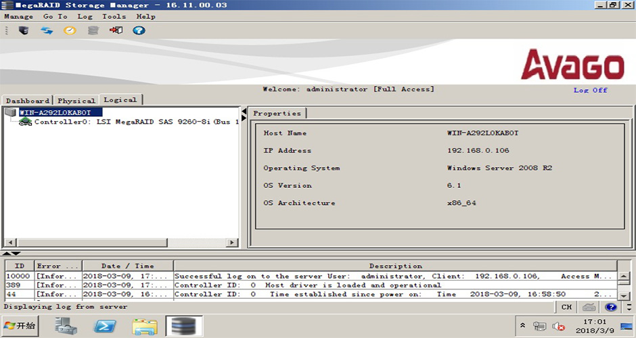Sort log by ID column header

tap(20, 266)
